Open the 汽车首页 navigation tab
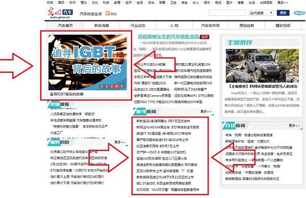 pyautogui.click(x=65, y=25)
